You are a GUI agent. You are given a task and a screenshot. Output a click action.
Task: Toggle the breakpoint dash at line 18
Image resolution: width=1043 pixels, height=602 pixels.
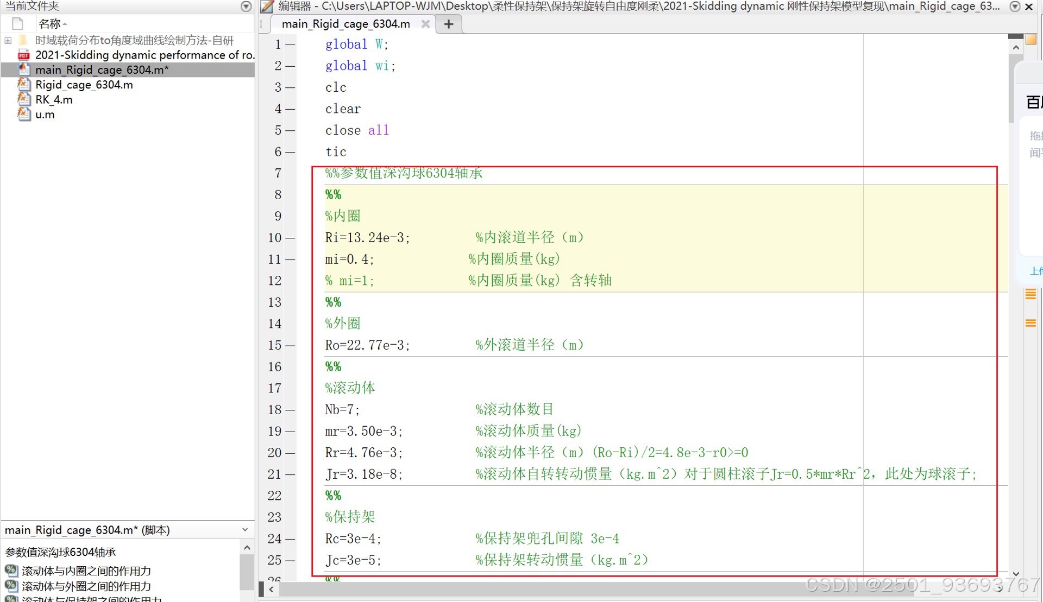tap(290, 410)
